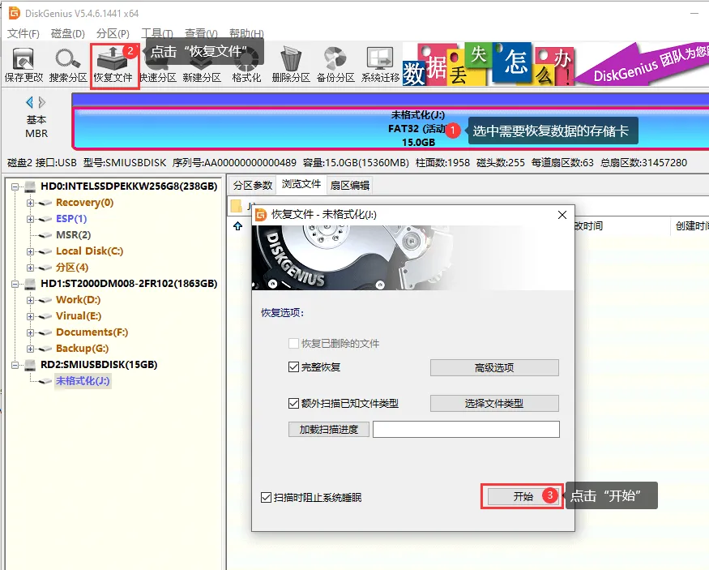Select the Backup(G:) partition in tree
Screen dimensions: 709x570
click(x=83, y=349)
